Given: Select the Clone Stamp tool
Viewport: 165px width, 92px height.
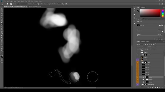Looking at the screenshot, I should tap(2, 27).
